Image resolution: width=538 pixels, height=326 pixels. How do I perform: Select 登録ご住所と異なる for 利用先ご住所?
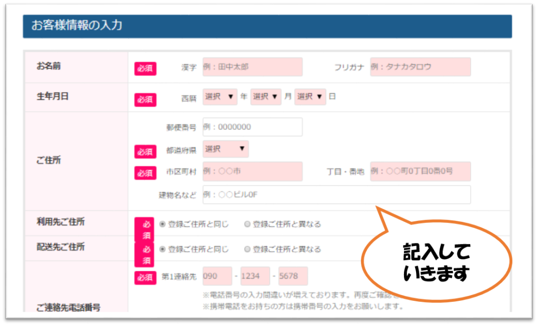(247, 224)
